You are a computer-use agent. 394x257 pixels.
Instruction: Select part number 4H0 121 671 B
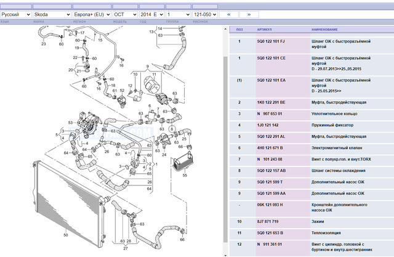coord(270,148)
